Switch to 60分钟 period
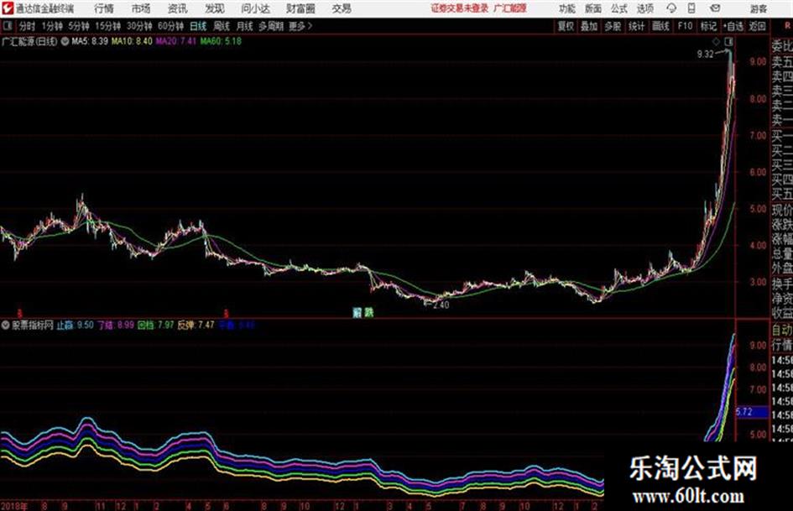Viewport: 793px width, 511px height. 170,26
